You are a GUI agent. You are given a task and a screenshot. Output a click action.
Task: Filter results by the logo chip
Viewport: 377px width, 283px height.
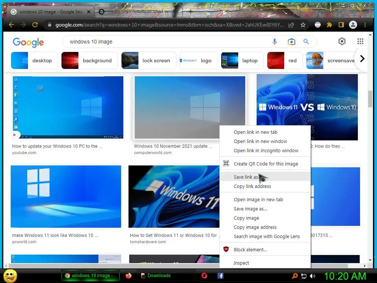point(198,60)
